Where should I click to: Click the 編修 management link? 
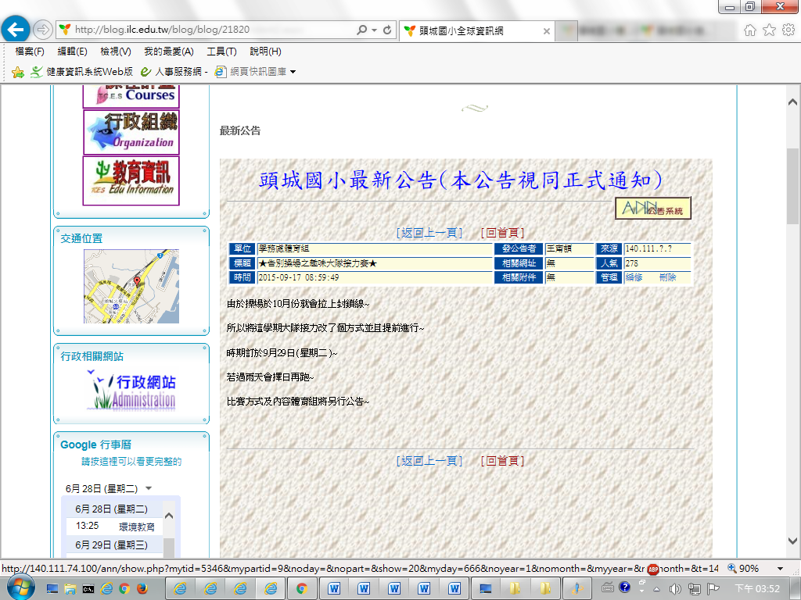click(x=634, y=277)
